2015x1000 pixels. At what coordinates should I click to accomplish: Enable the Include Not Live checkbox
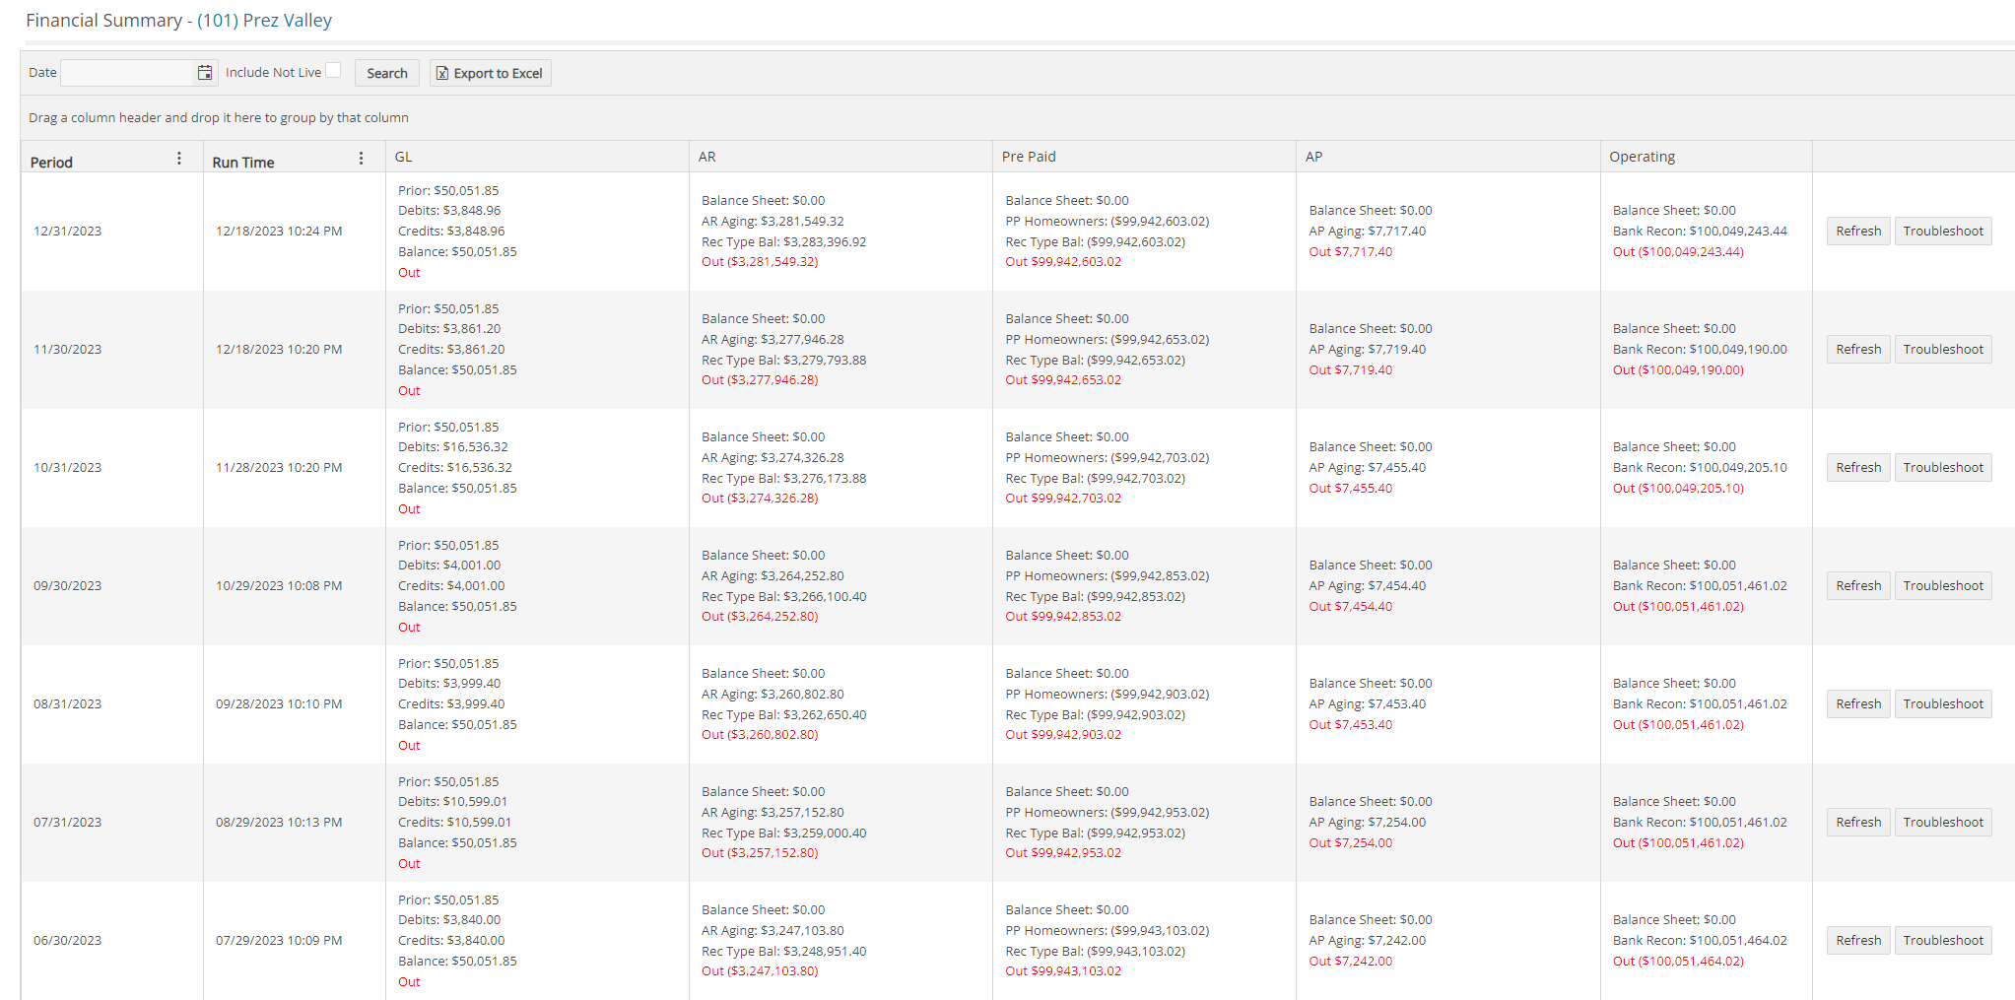click(334, 69)
